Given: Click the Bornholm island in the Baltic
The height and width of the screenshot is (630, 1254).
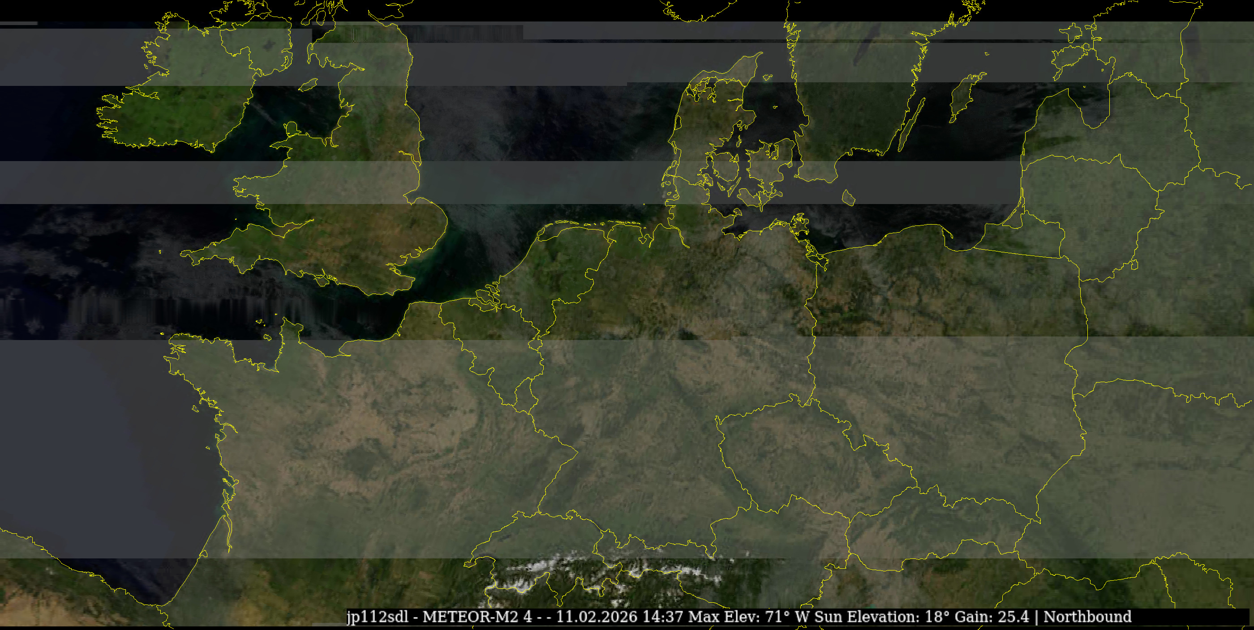Looking at the screenshot, I should coord(849,197).
